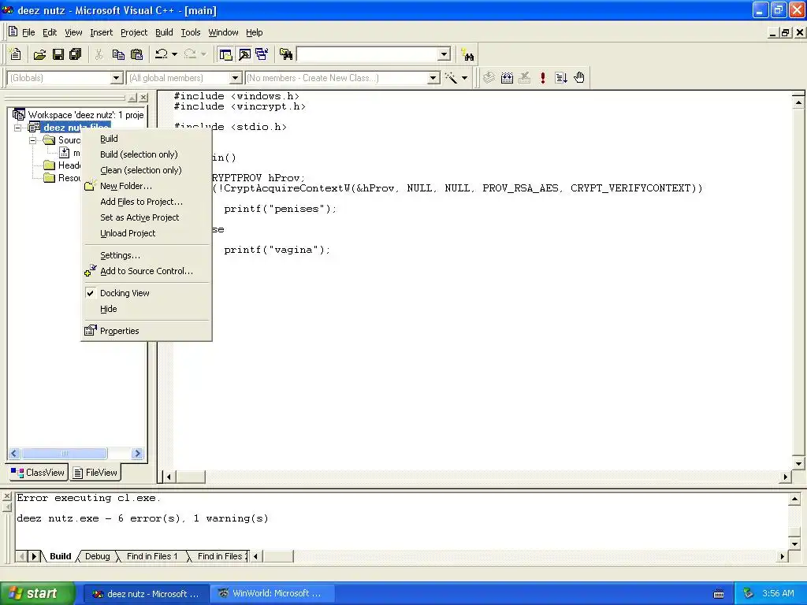Open the Window List icon

262,54
